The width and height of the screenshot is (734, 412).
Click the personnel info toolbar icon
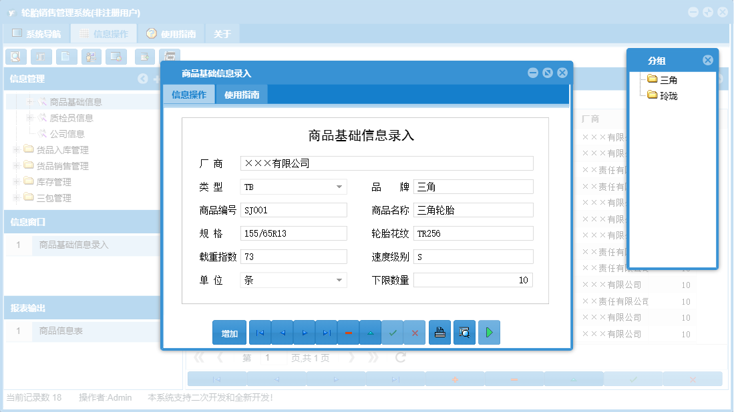point(91,57)
